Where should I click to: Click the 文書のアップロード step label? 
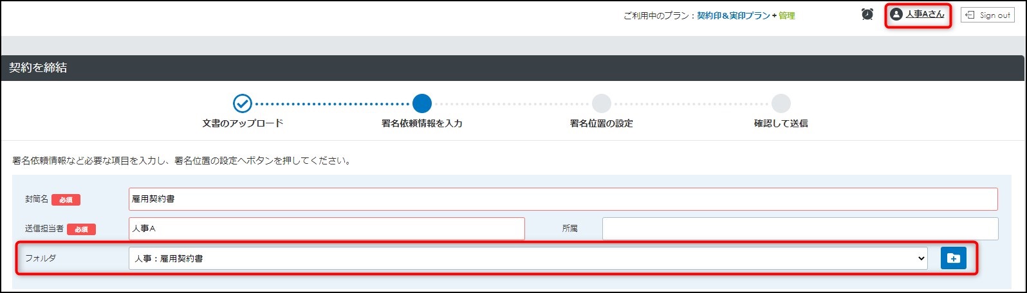243,123
